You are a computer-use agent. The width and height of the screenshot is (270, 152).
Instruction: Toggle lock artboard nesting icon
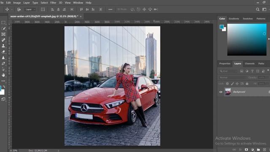(x=242, y=84)
